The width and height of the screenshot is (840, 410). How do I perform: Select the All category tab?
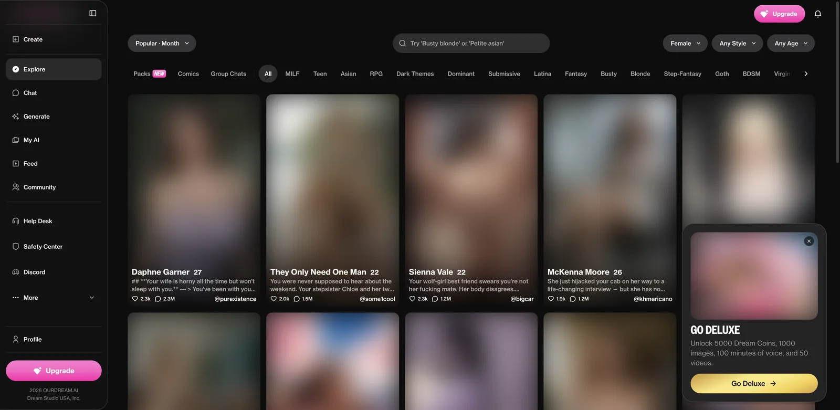tap(268, 74)
